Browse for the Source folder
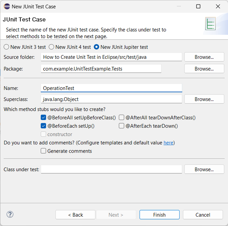Image resolution: width=228 pixels, height=226 pixels. click(x=204, y=57)
